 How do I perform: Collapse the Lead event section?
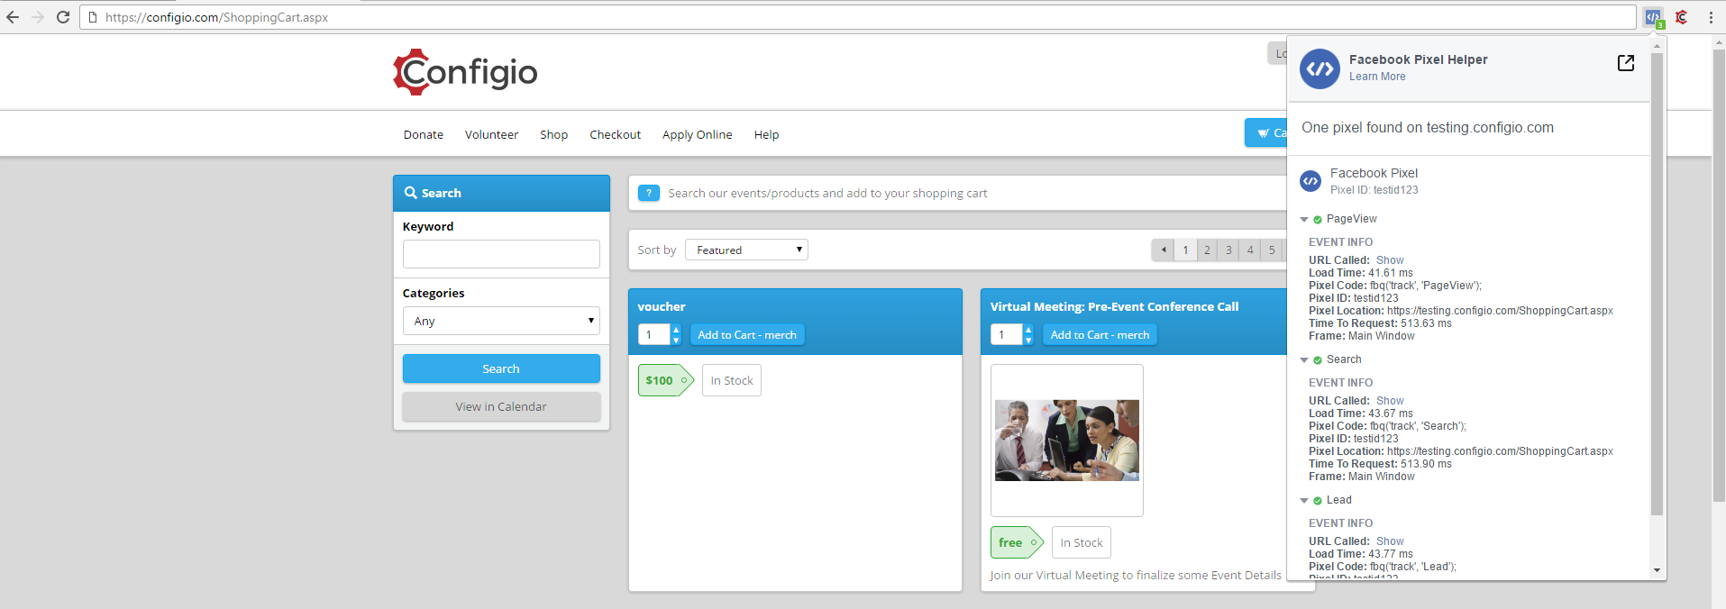click(x=1304, y=501)
